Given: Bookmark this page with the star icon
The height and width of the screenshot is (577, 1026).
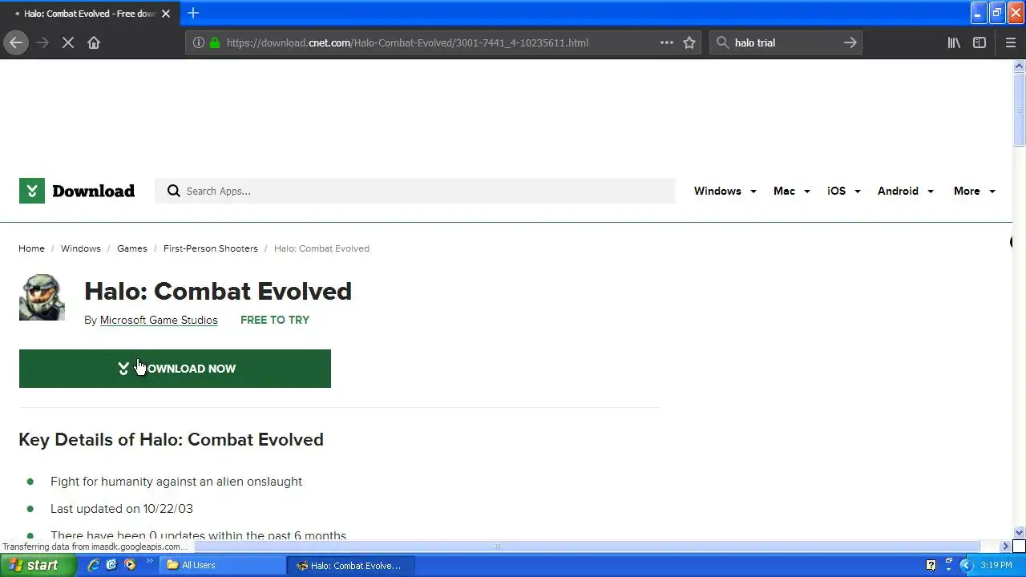Looking at the screenshot, I should pos(689,42).
